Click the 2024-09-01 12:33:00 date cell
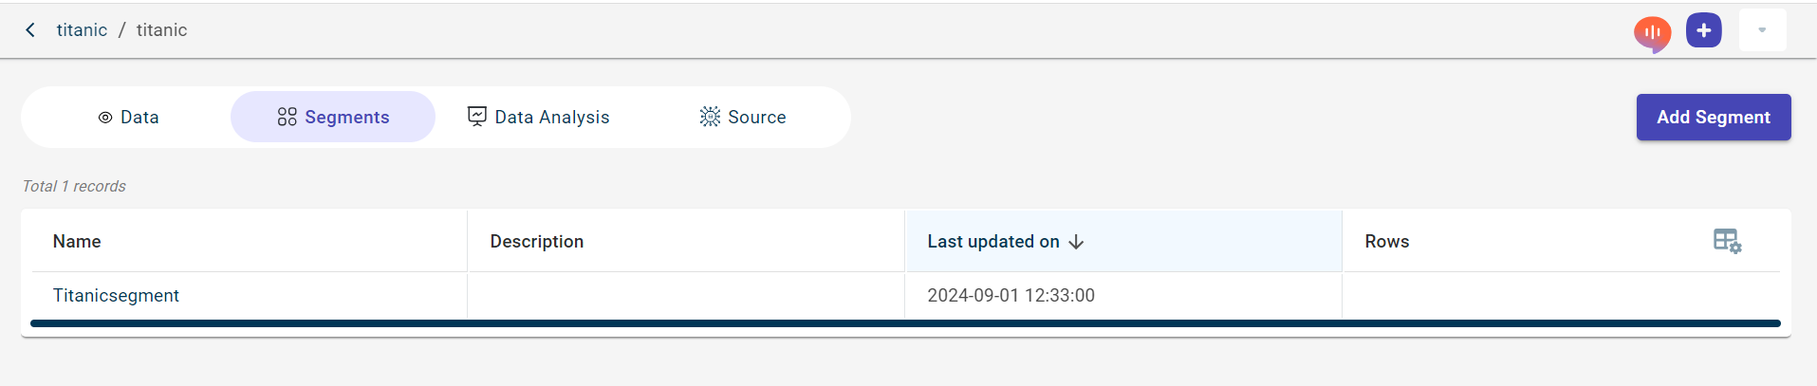The image size is (1817, 386). [1010, 296]
